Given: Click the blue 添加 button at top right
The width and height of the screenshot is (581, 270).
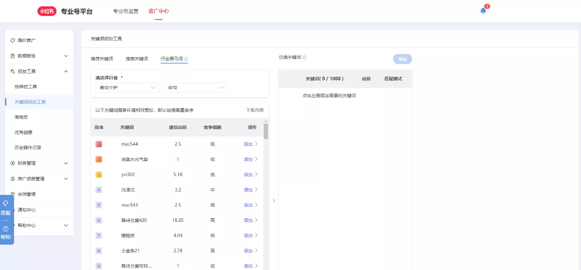Looking at the screenshot, I should click(403, 59).
